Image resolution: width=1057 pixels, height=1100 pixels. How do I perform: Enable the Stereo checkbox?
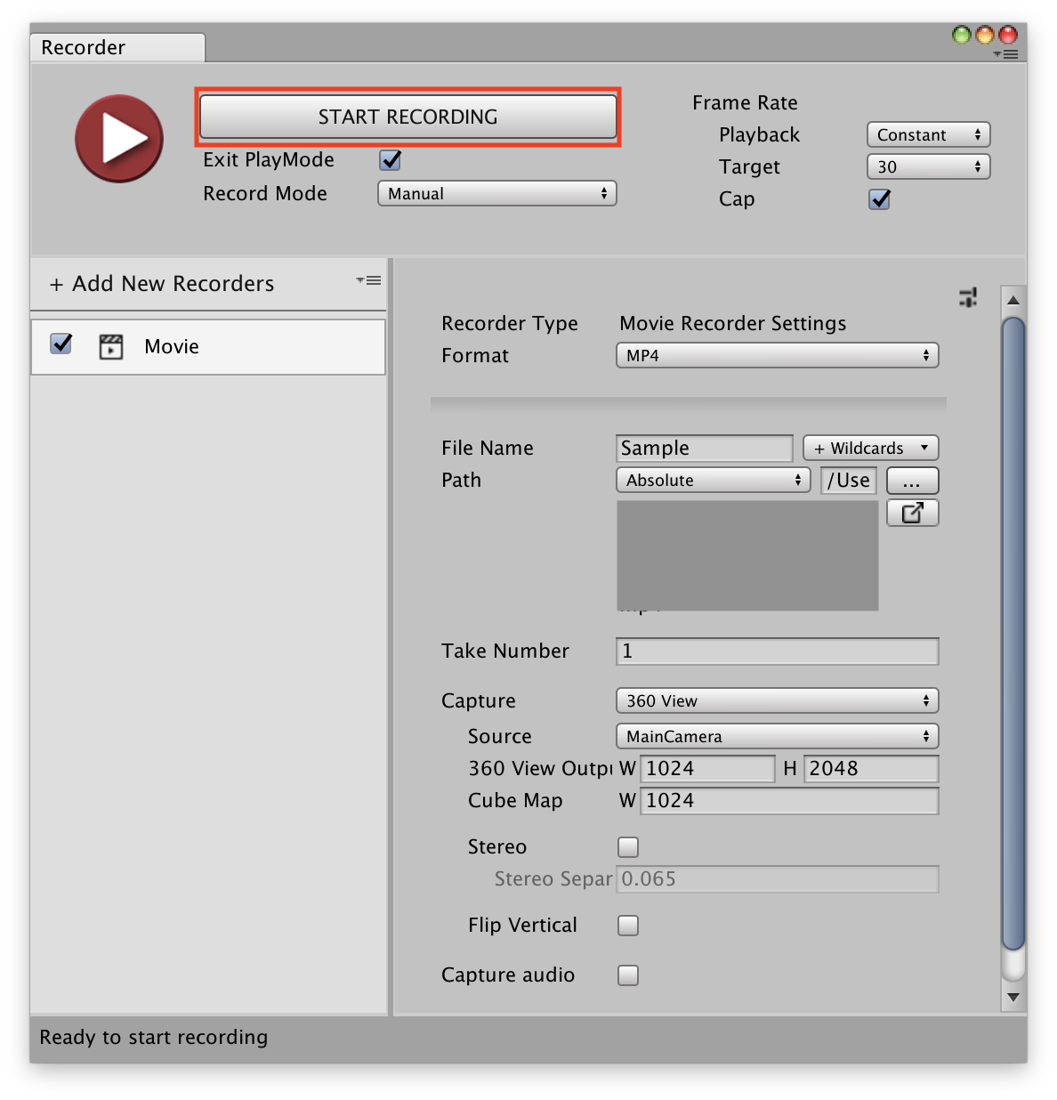[628, 847]
